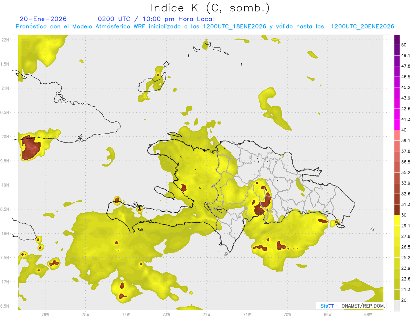
Task: Click the "47.8" value on the color scale
Action: (x=406, y=66)
